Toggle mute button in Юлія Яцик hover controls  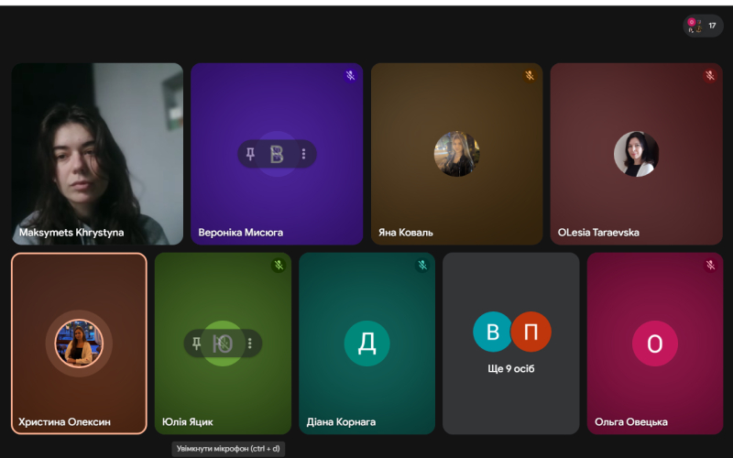tap(223, 343)
